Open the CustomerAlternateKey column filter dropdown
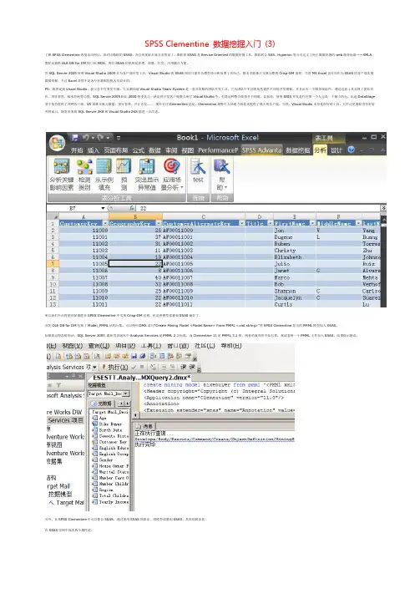Image resolution: width=420 pixels, height=594 pixels. point(241,224)
